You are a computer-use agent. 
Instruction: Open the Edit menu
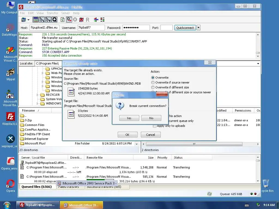(x=31, y=13)
